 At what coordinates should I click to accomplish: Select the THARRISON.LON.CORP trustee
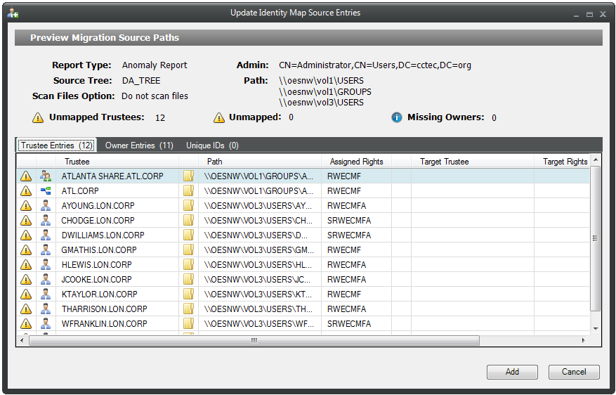point(104,309)
